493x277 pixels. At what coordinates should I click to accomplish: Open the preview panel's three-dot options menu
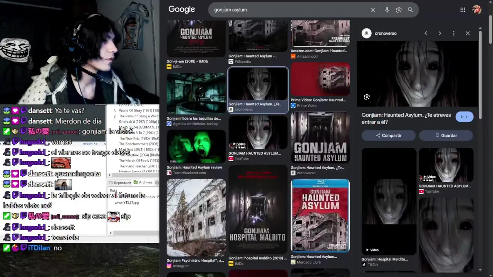pyautogui.click(x=454, y=33)
